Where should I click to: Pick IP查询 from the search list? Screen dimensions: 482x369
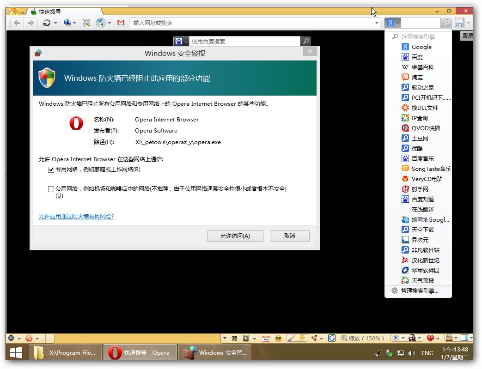[418, 118]
